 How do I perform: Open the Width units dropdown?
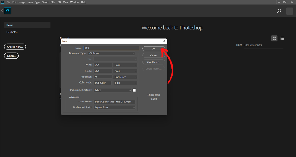pos(126,65)
